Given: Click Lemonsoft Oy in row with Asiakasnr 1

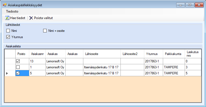Looking at the screenshot, I should coord(55,67).
